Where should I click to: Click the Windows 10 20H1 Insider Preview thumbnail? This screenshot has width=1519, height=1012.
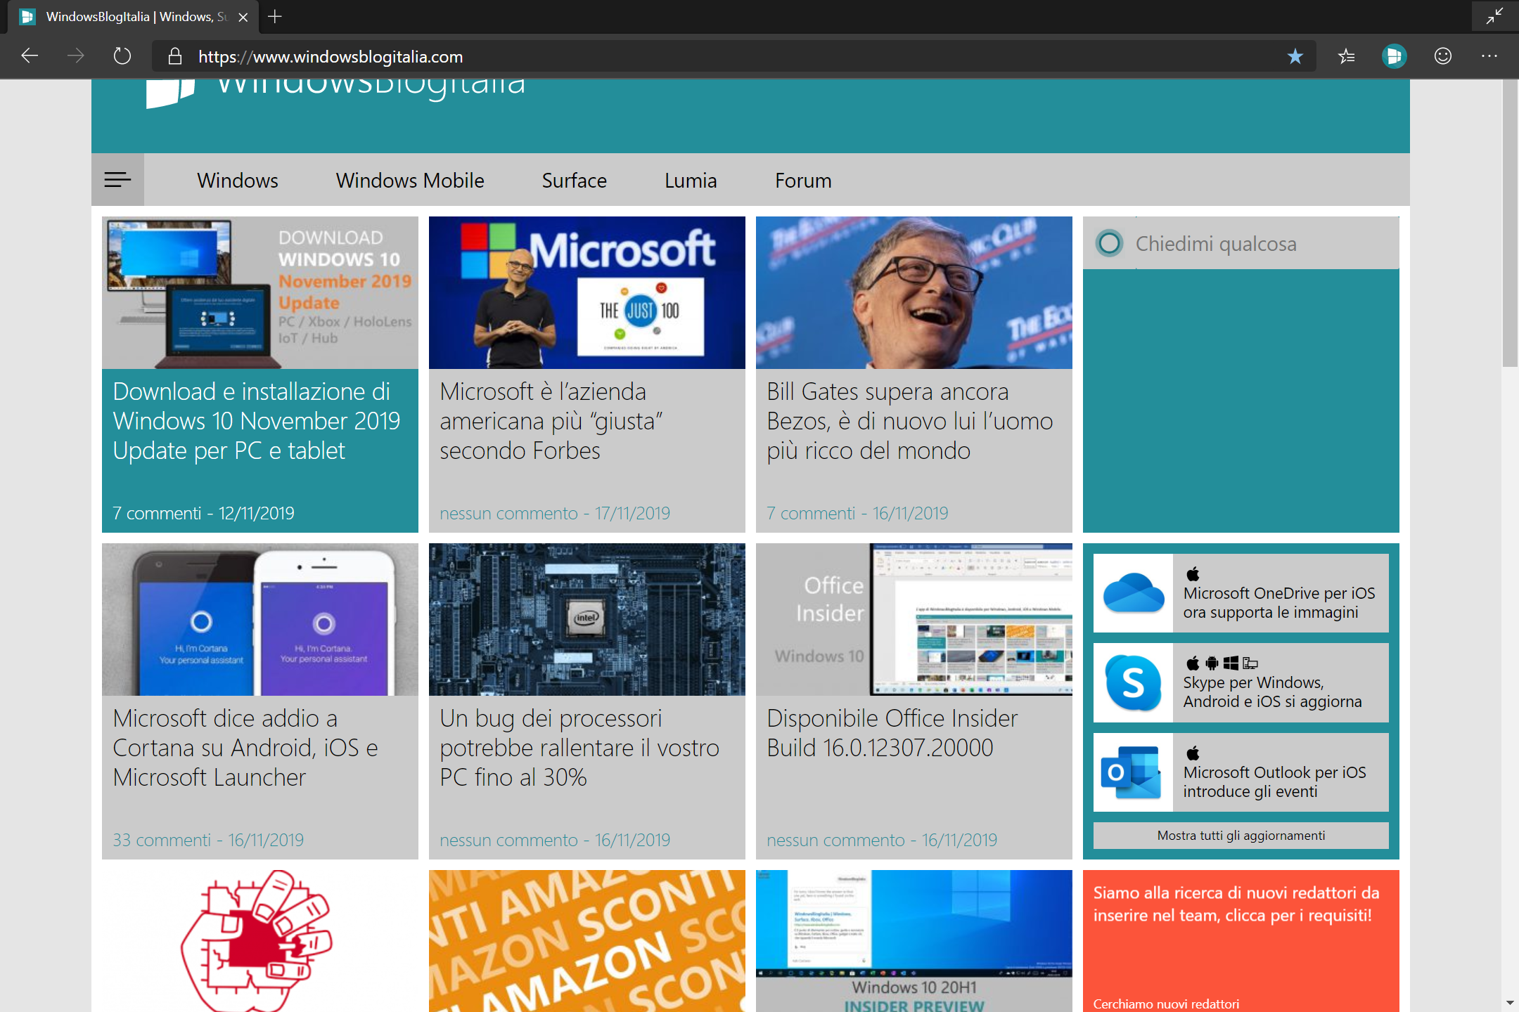(914, 941)
